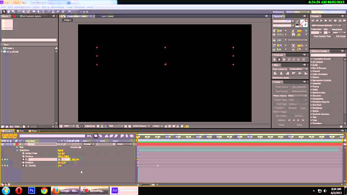Image resolution: width=347 pixels, height=195 pixels.
Task: Select the Rectangle shape tool
Action: click(x=34, y=12)
